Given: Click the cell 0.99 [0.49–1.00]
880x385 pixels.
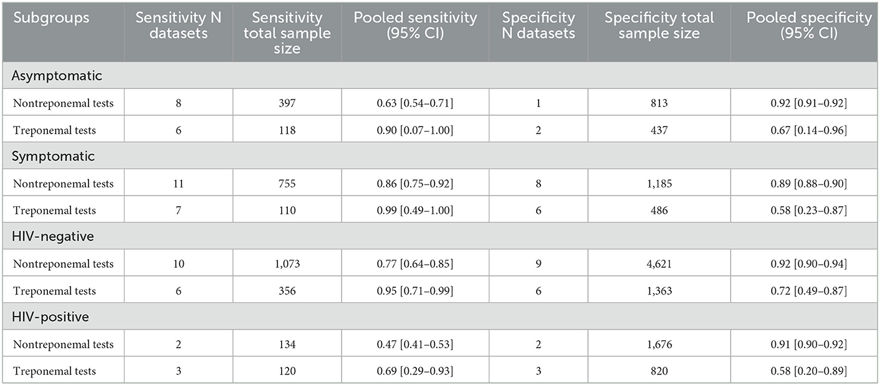Looking at the screenshot, I should coord(415,211).
